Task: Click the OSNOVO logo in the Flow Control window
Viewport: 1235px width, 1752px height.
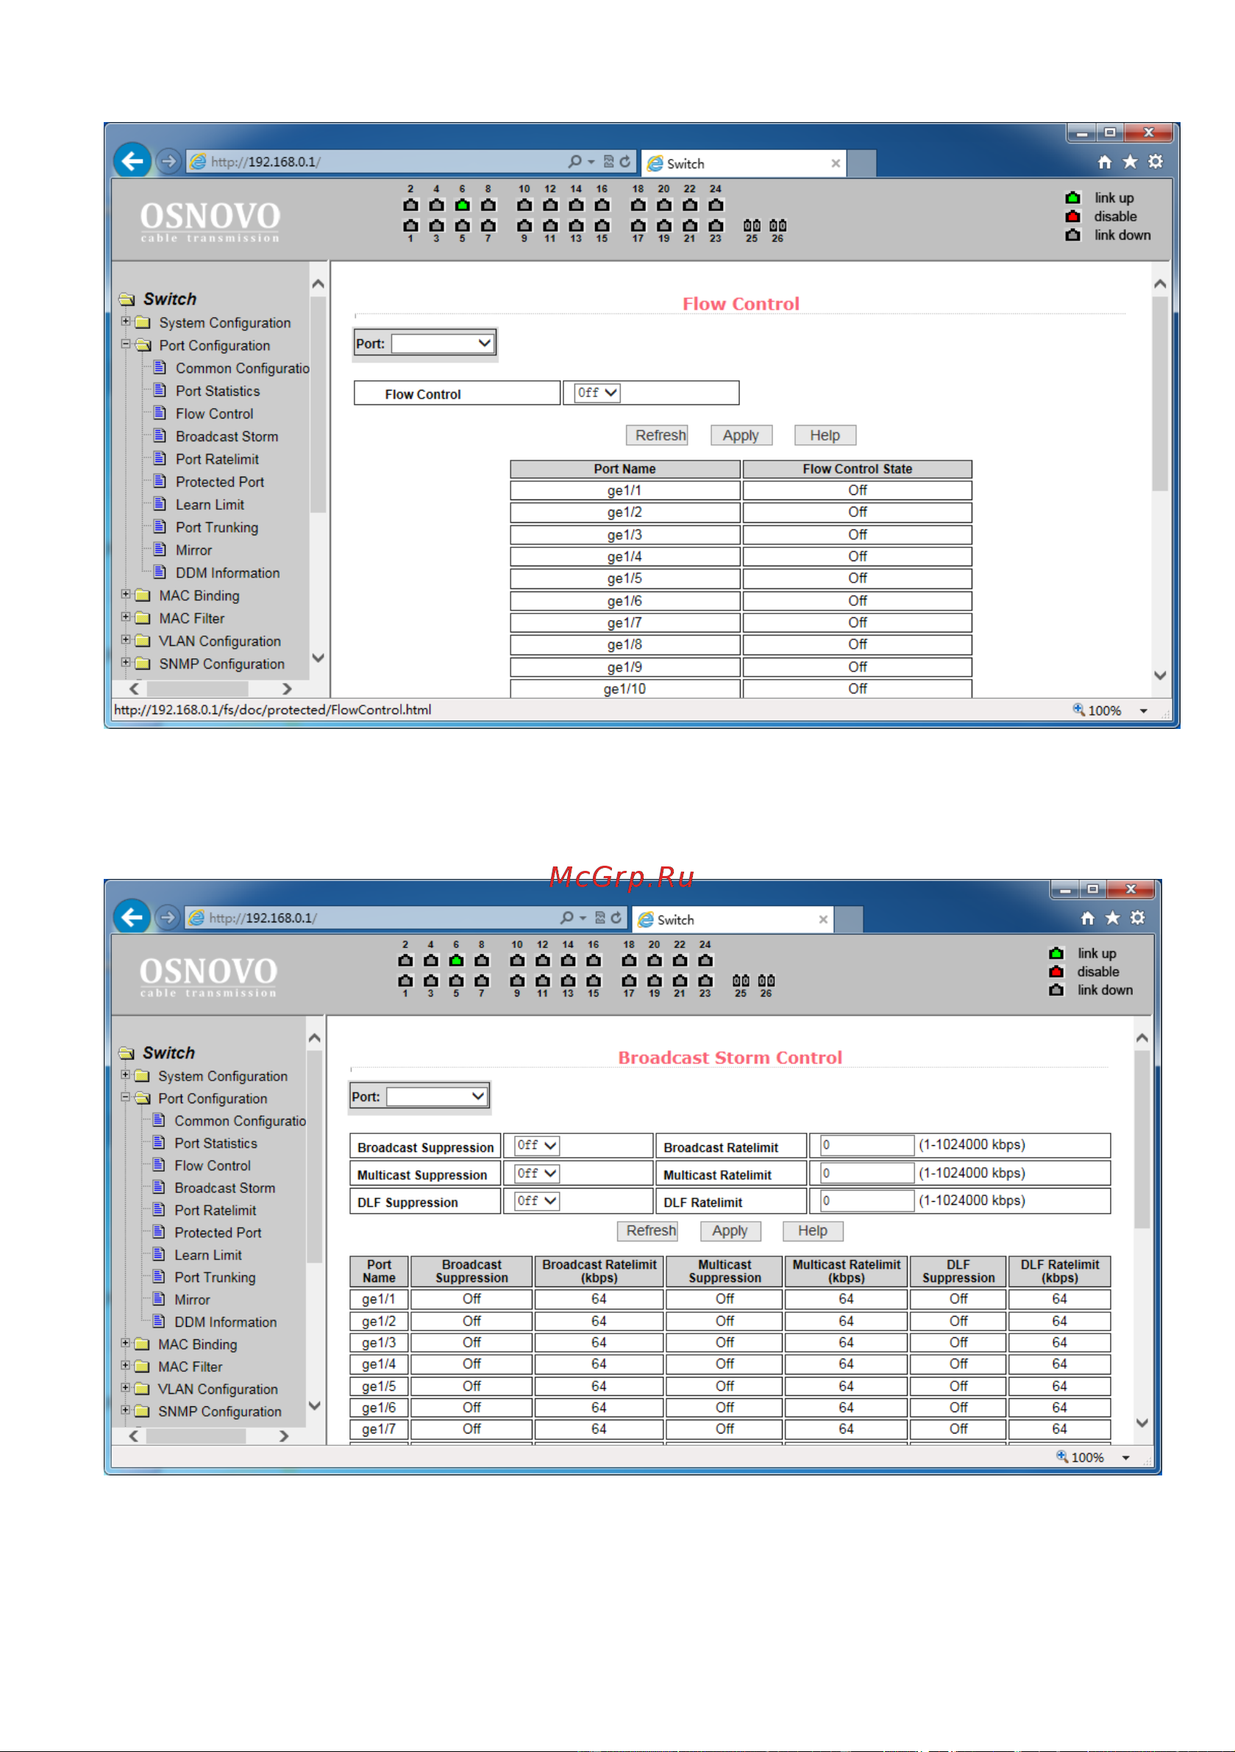Action: (x=210, y=221)
